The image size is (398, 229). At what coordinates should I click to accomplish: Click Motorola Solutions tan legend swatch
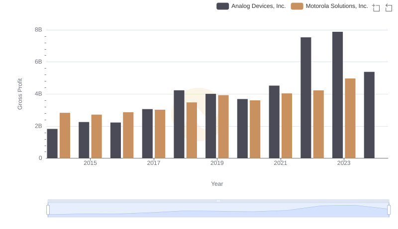[x=297, y=6]
